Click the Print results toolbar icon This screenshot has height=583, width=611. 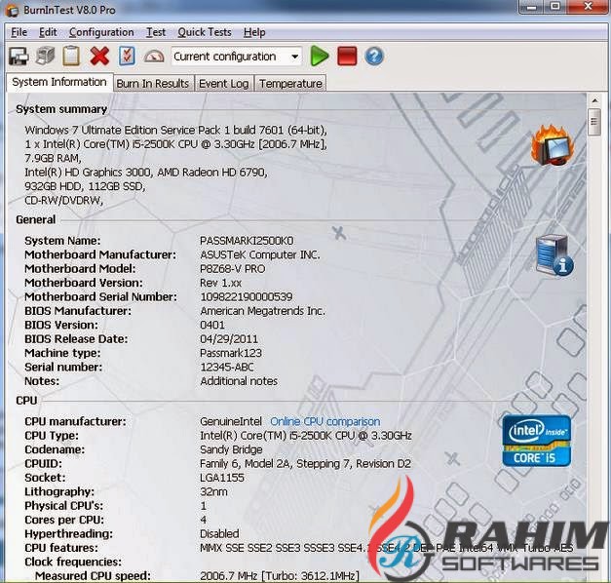point(45,56)
